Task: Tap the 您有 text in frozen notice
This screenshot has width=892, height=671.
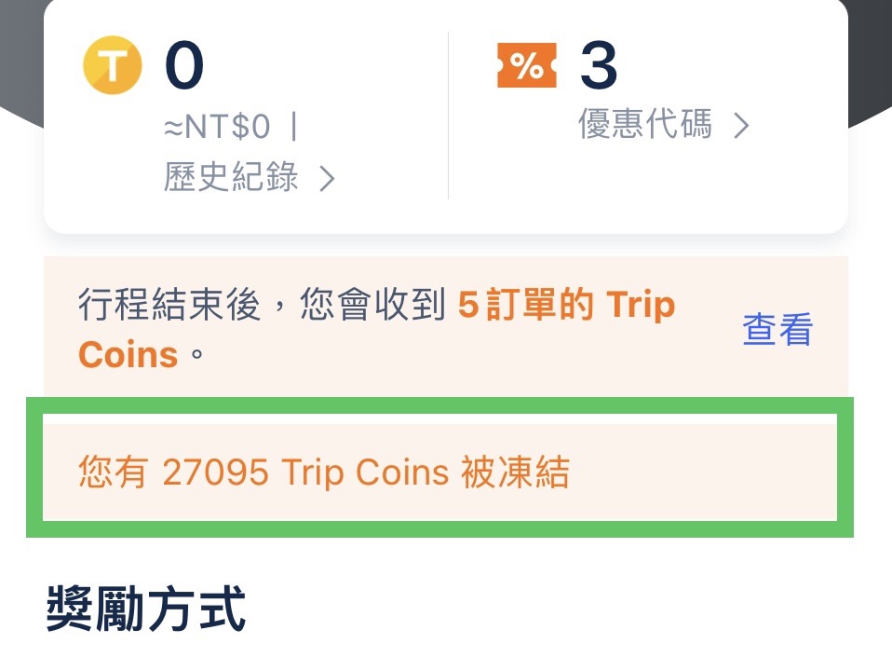Action: tap(113, 473)
